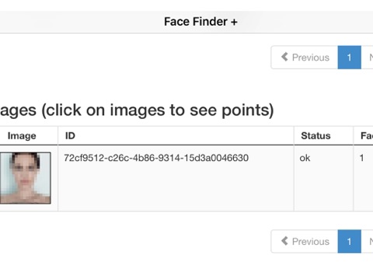Click the Face Finder + header title

tap(200, 22)
